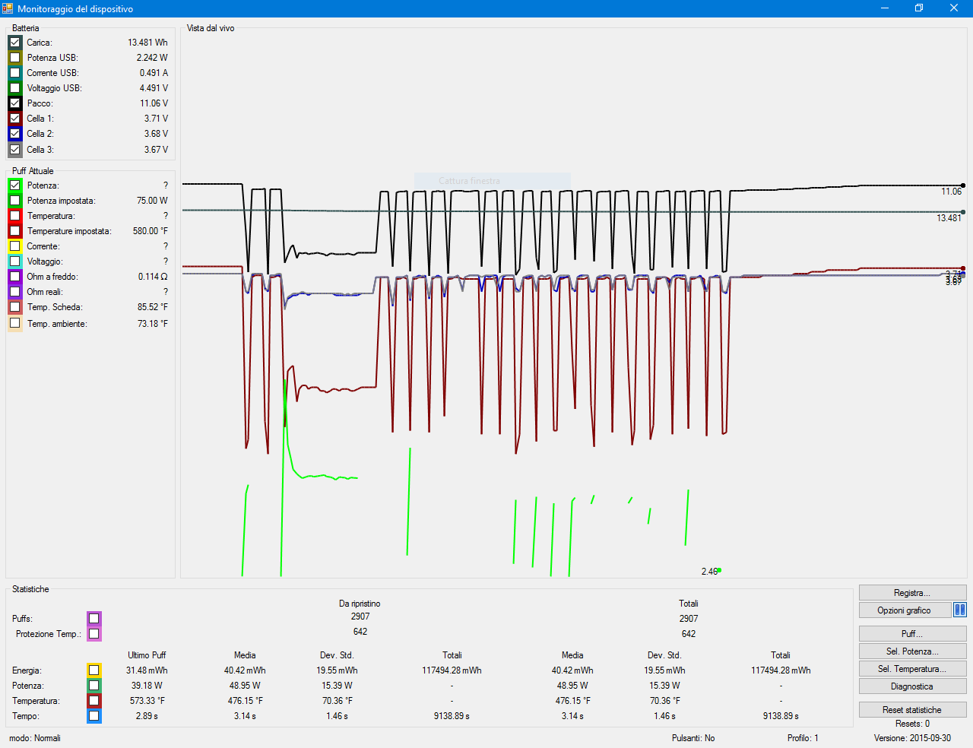Click the application icon in the title bar
The height and width of the screenshot is (748, 973).
[x=8, y=8]
